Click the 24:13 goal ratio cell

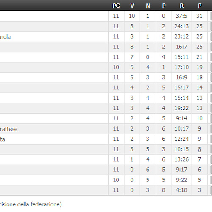181,26
